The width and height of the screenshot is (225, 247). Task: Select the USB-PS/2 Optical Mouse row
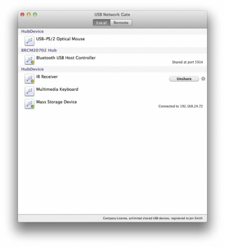coord(112,41)
